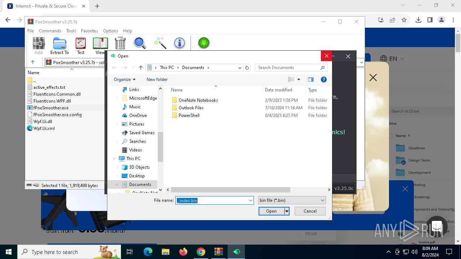Open a new browser tab
This screenshot has height=259, width=461.
pyautogui.click(x=97, y=6)
